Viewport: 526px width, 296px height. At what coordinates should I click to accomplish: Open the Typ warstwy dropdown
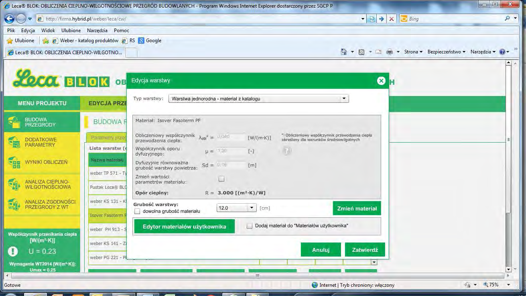click(x=258, y=98)
